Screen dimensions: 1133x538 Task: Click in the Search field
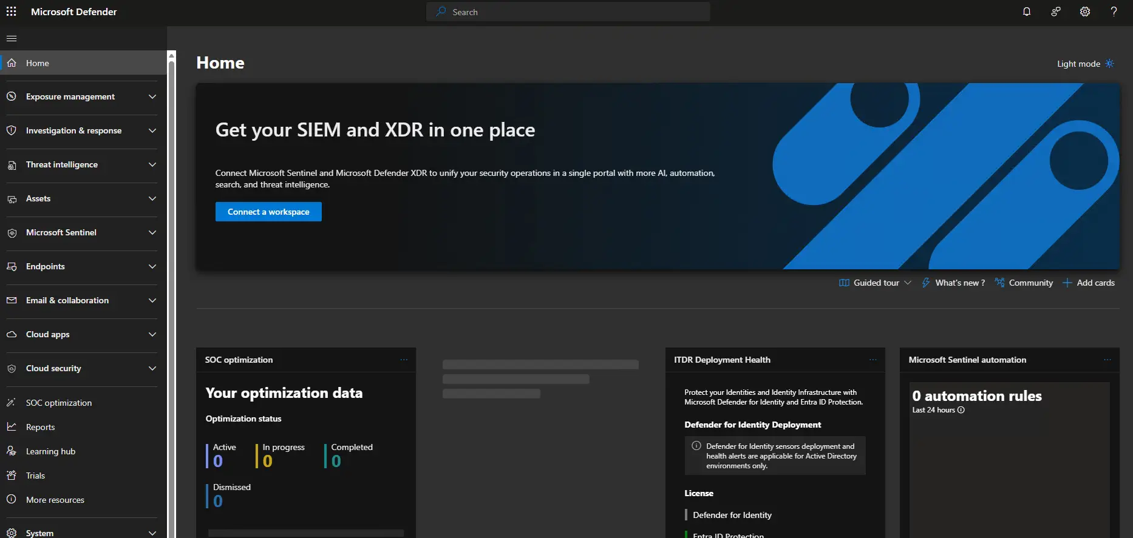pos(568,12)
